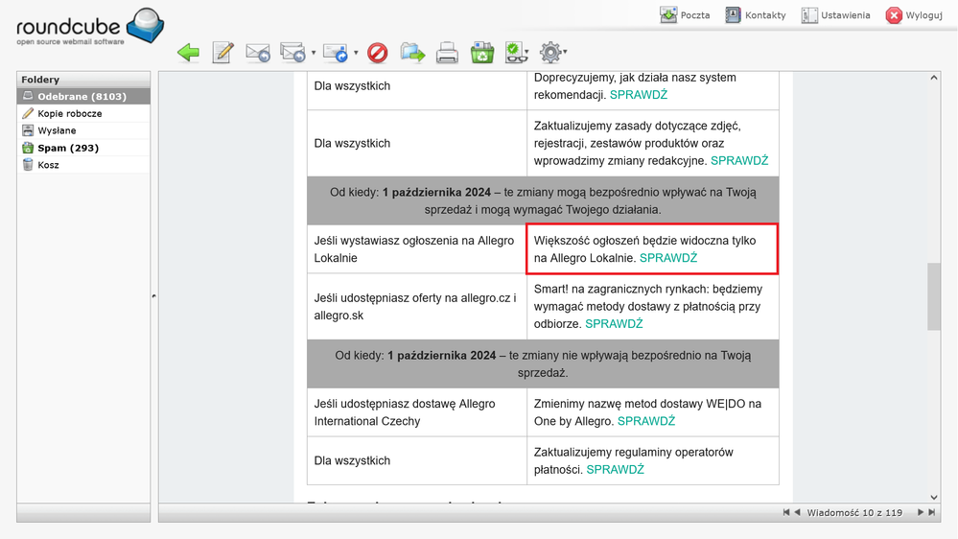Click SPRAWDŹ link for operatorów płatności
Screen dimensions: 958x539
point(616,469)
